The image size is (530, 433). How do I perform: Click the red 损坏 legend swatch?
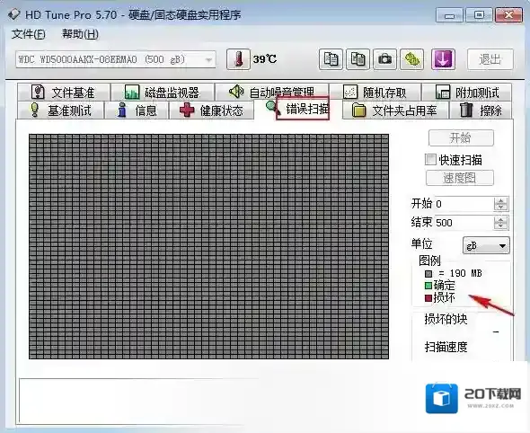(x=428, y=297)
